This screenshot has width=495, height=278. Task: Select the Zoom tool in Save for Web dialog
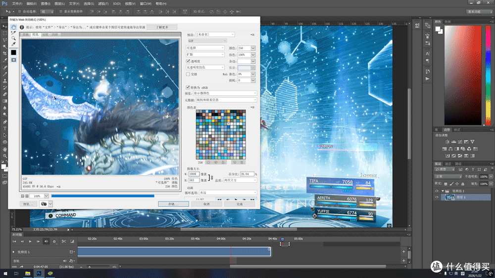pyautogui.click(x=13, y=39)
